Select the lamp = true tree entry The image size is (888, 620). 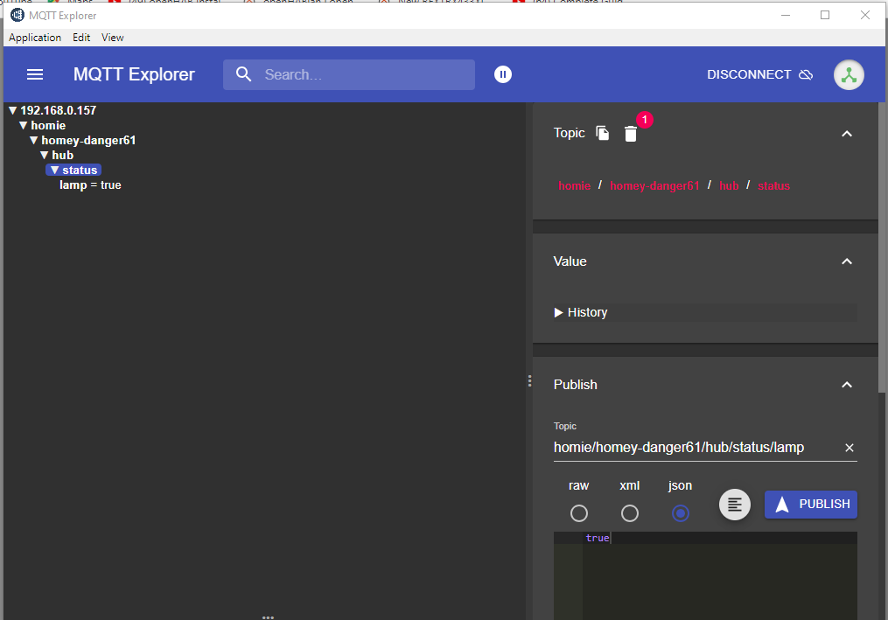pos(90,185)
